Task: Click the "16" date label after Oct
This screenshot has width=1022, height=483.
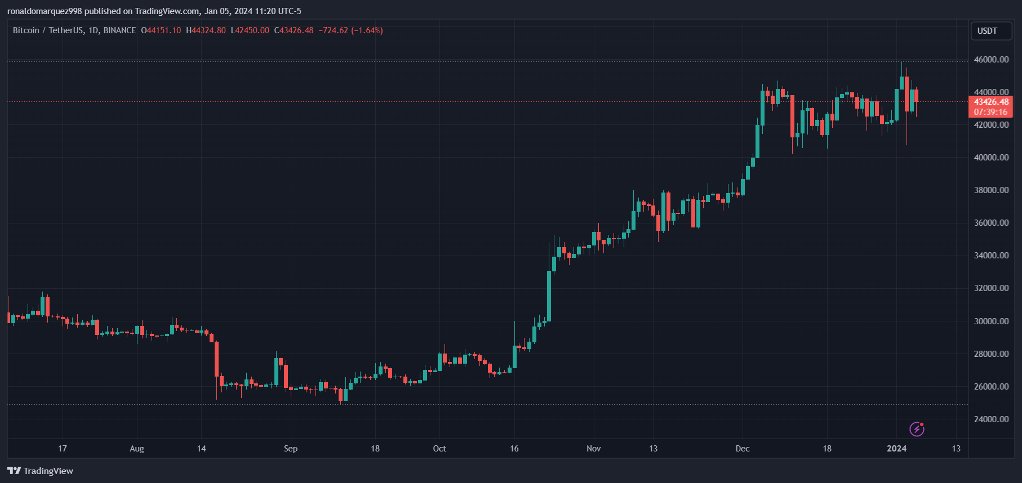Action: (x=514, y=449)
